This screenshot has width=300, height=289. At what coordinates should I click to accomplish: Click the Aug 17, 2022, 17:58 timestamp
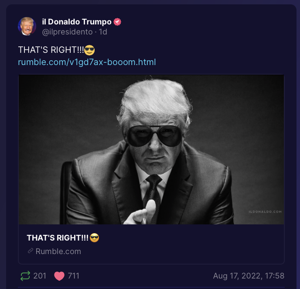pyautogui.click(x=249, y=276)
